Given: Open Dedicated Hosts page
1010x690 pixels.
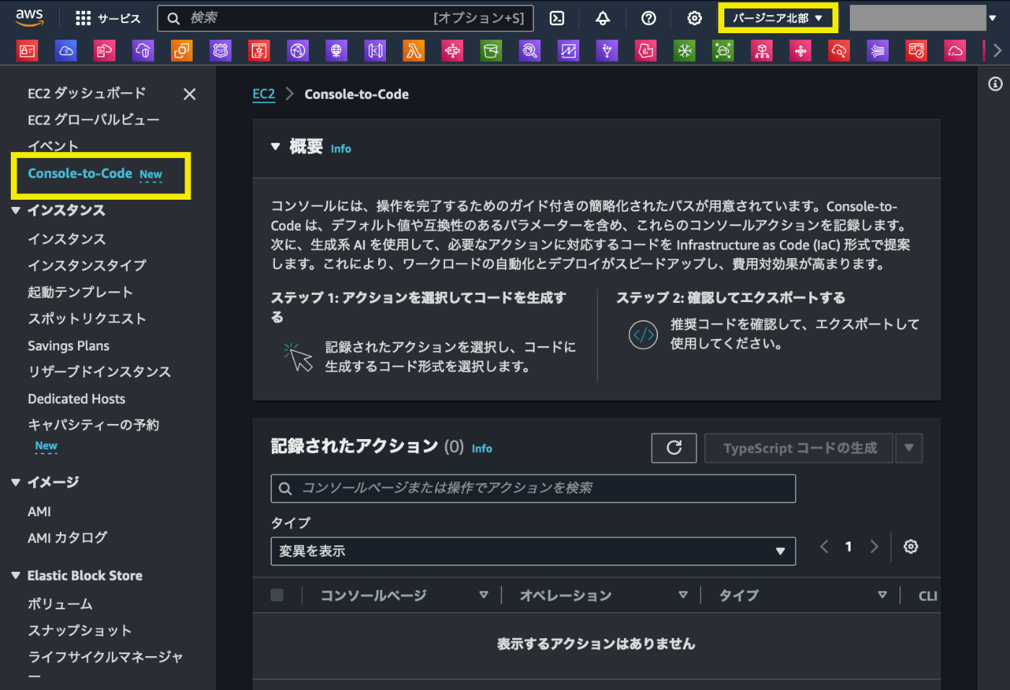Looking at the screenshot, I should click(x=76, y=399).
